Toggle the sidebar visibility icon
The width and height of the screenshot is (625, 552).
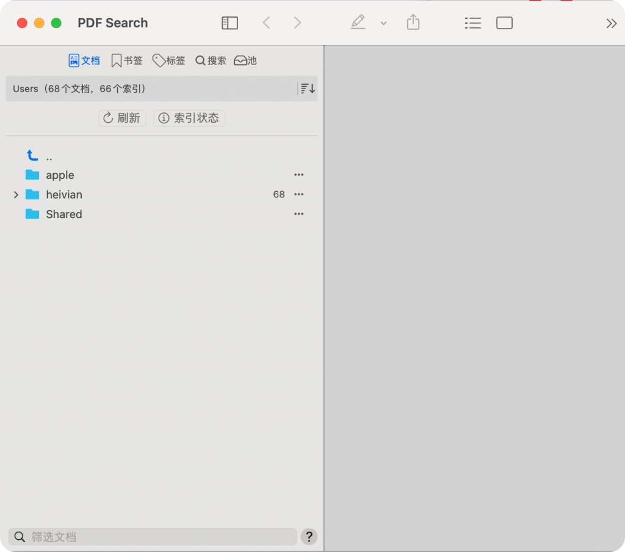(x=229, y=22)
